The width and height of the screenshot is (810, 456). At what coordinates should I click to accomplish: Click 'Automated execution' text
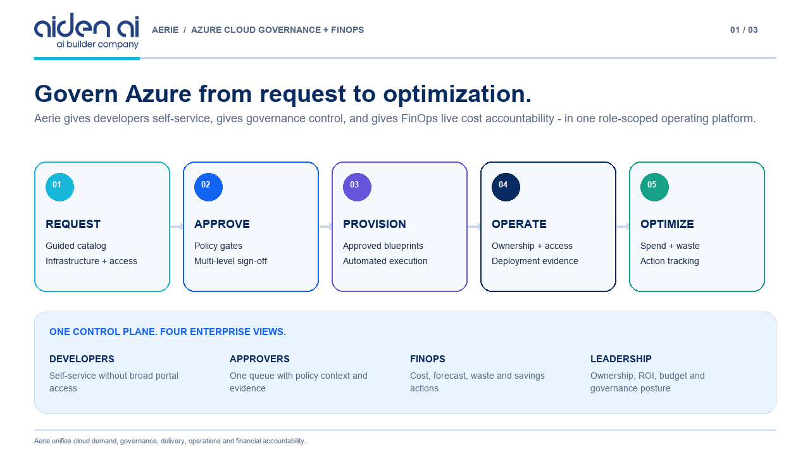[385, 261]
